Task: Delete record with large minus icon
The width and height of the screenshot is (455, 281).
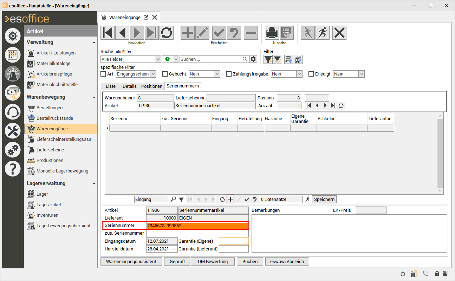Action: pos(251,33)
